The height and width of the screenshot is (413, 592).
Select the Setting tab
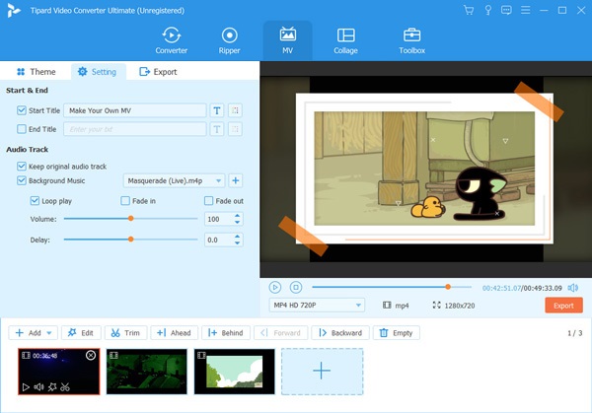(97, 72)
